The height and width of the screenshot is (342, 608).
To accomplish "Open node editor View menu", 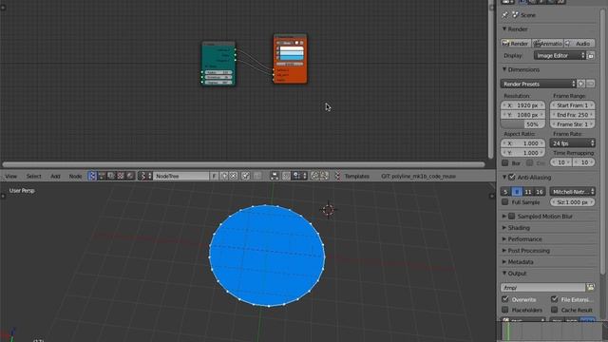I will pos(10,176).
